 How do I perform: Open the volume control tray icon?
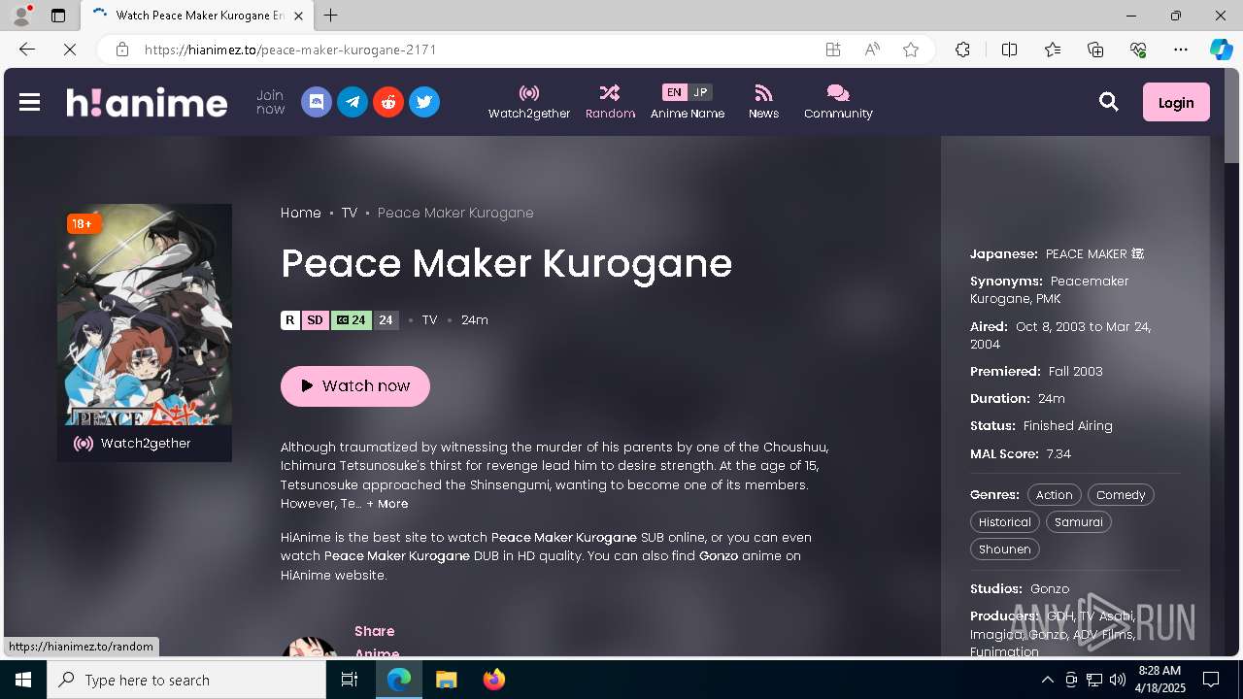(x=1118, y=680)
